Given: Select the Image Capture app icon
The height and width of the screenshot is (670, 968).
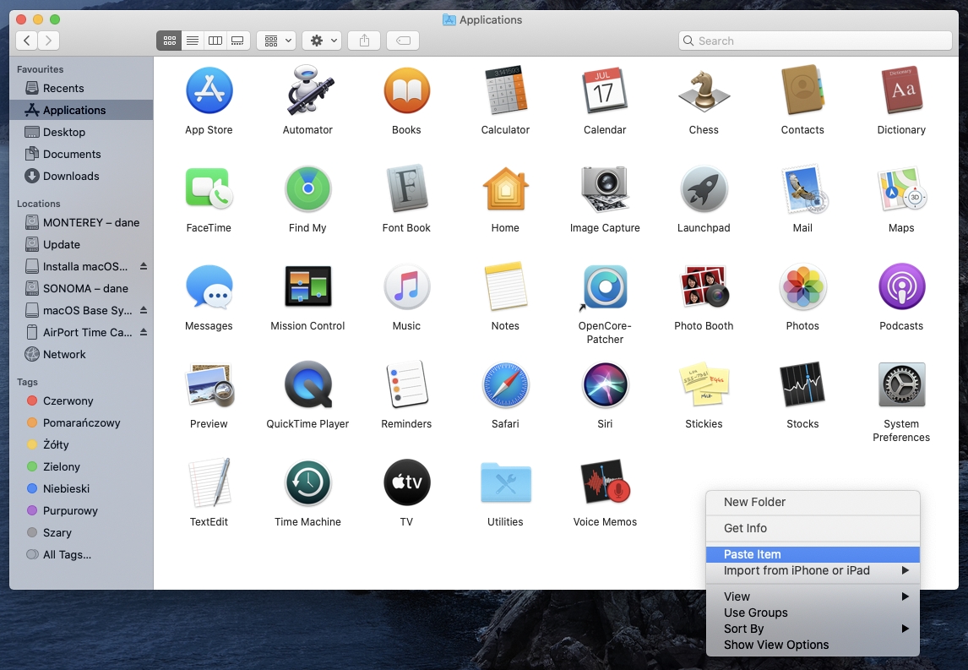Looking at the screenshot, I should pos(605,188).
